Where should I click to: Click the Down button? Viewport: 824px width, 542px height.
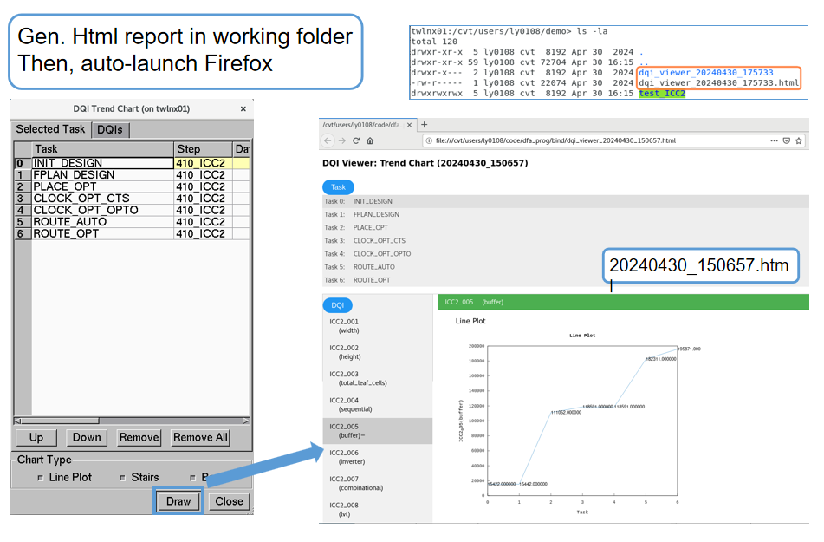click(87, 437)
